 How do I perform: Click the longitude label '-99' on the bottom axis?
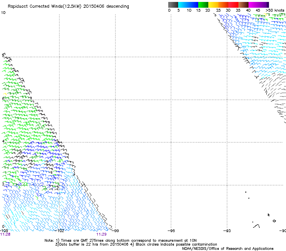click(x=115, y=231)
